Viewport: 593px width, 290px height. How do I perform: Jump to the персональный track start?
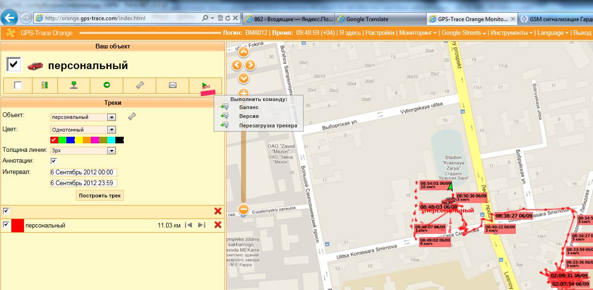point(188,225)
